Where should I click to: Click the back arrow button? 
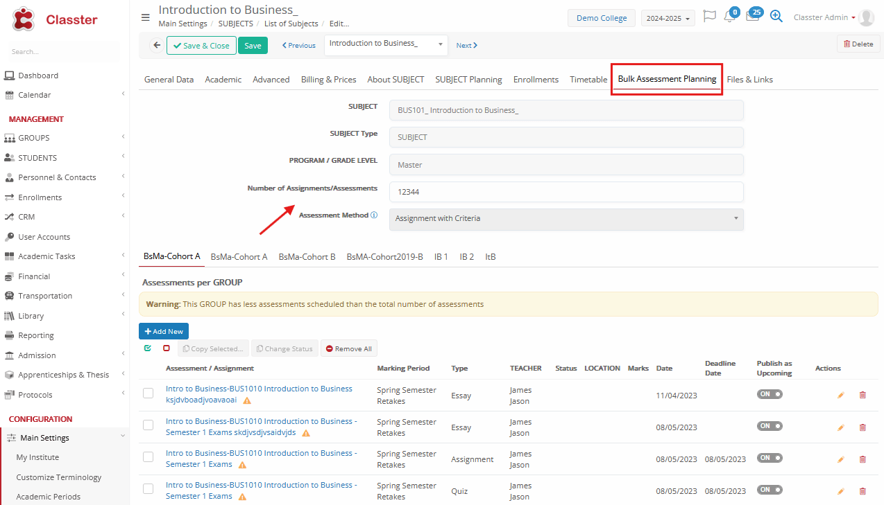coord(156,45)
